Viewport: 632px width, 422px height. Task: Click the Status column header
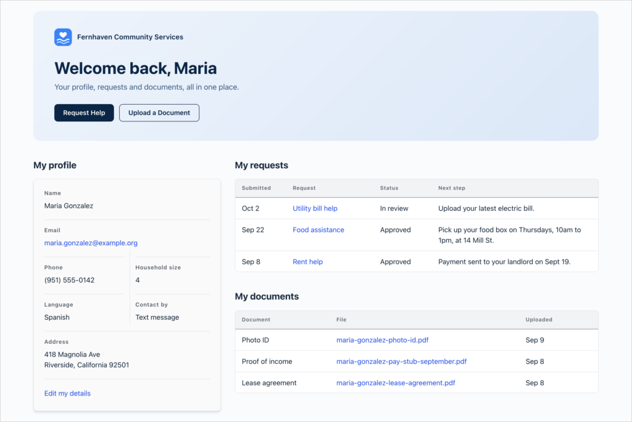click(389, 188)
